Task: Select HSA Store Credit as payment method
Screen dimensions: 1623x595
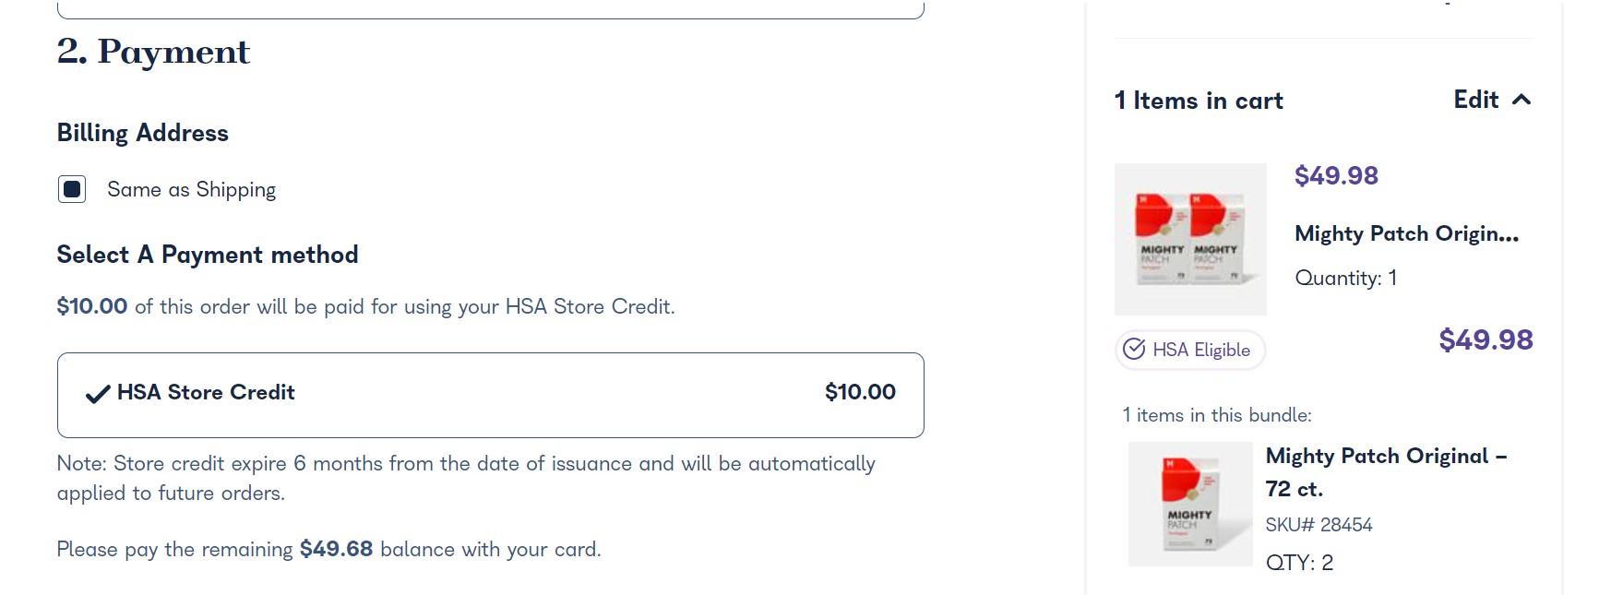Action: click(x=490, y=394)
